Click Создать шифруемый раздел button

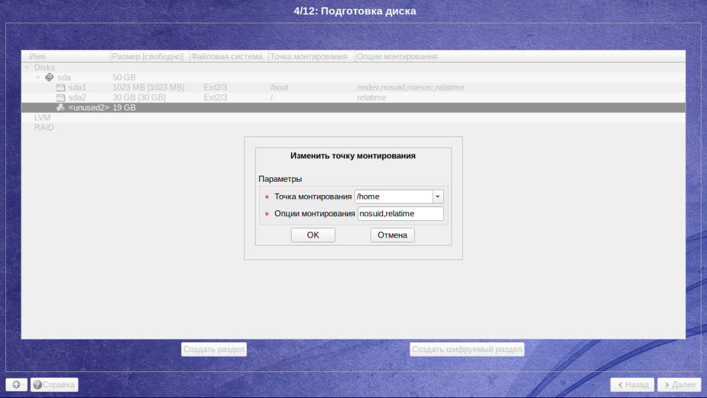point(467,349)
